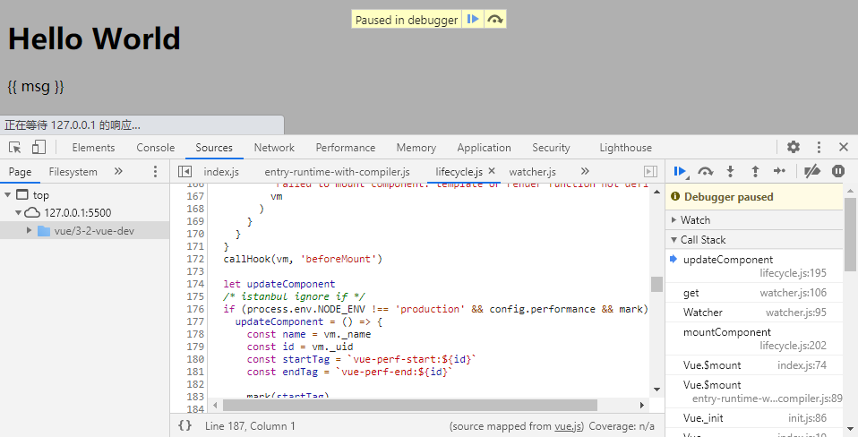Deactivate all breakpoints
The height and width of the screenshot is (437, 858).
coord(812,172)
